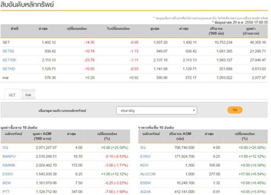Select the SET low value 1,492.11
This screenshot has width=271, height=195.
[x=190, y=42]
